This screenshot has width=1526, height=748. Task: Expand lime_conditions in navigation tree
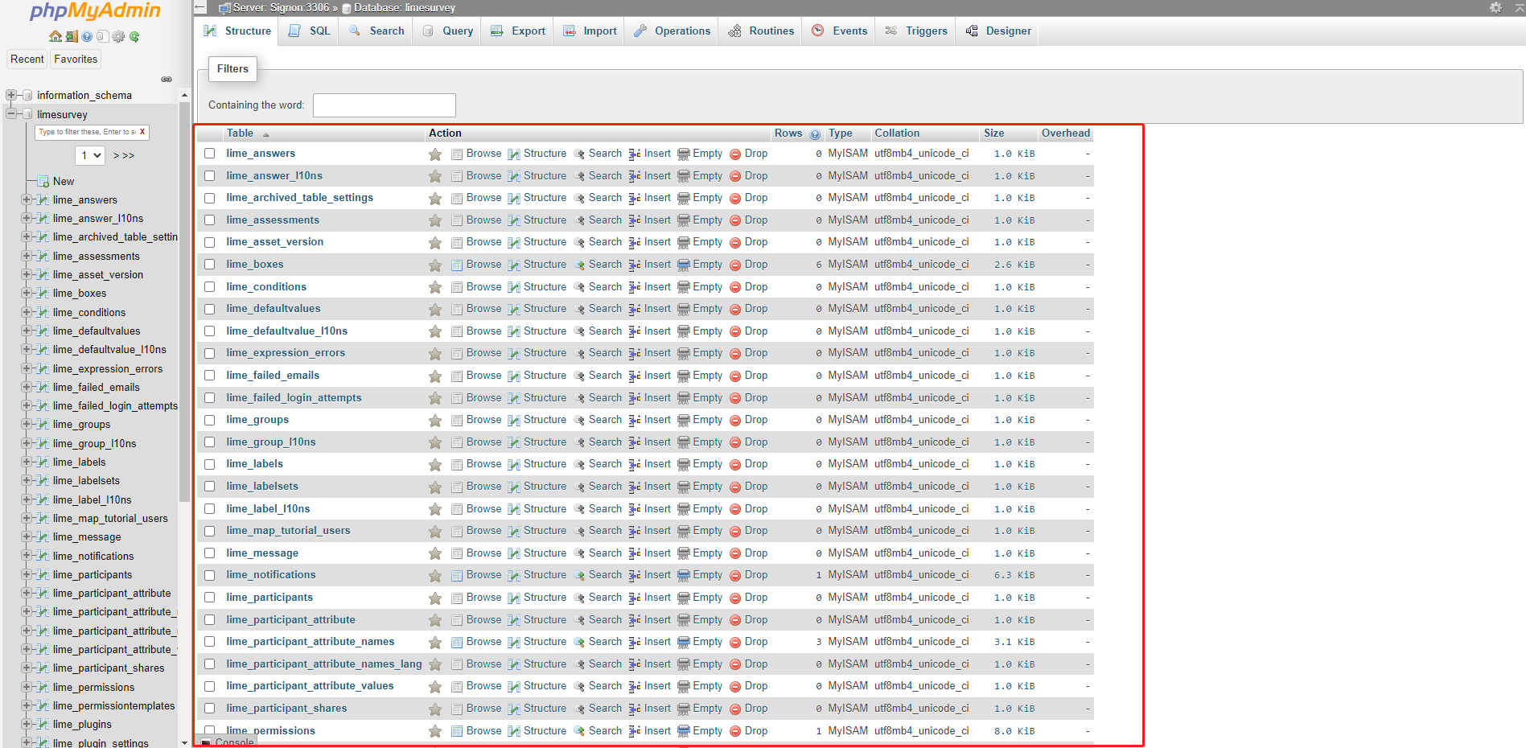[27, 313]
